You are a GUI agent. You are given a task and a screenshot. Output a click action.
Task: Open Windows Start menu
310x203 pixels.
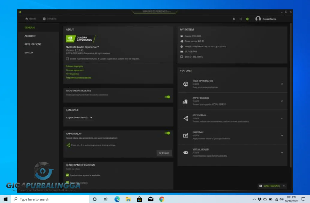[x=5, y=199]
